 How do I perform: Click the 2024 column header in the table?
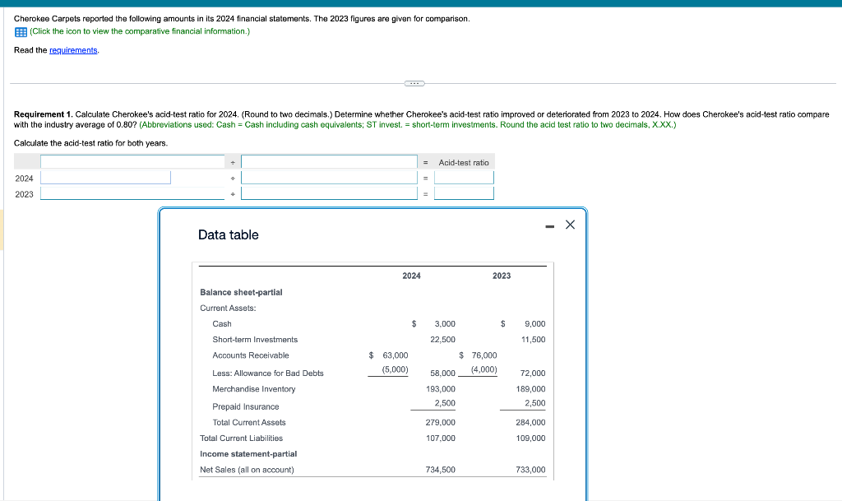click(x=411, y=276)
